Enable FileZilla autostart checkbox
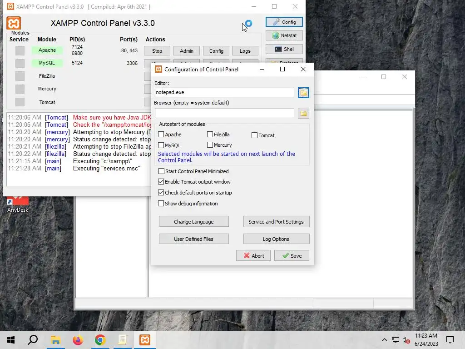Viewport: 465px width, 349px height. pyautogui.click(x=210, y=135)
